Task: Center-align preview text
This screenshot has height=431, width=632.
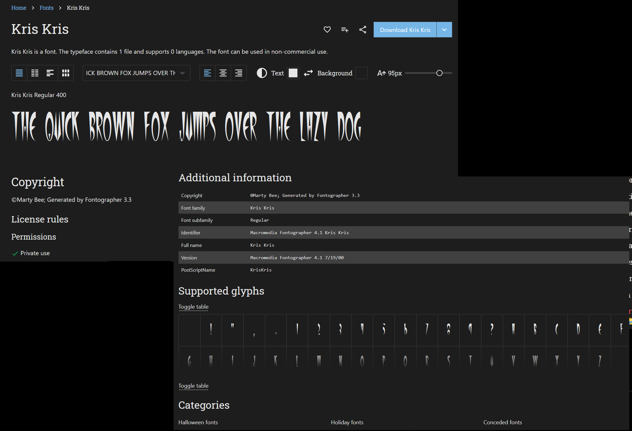Action: pos(223,73)
